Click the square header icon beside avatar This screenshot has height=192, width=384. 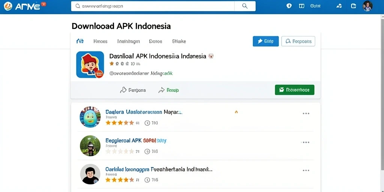coord(353,6)
